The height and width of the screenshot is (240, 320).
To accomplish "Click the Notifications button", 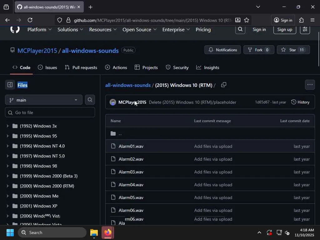I will 222,50.
